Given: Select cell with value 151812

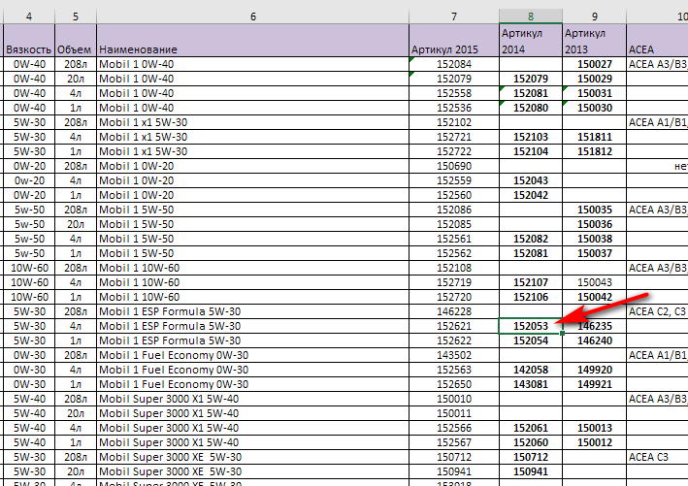Looking at the screenshot, I should pos(594,151).
